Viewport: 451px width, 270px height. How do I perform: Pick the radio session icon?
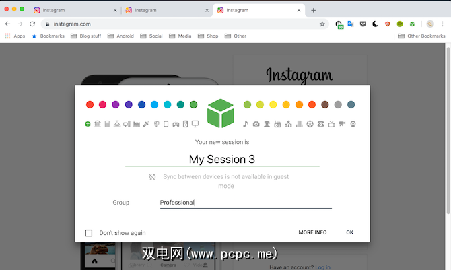coord(277,124)
